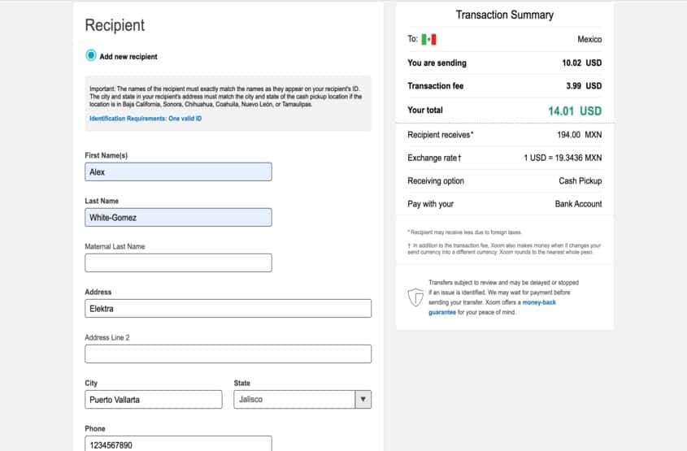Screen dimensions: 687x451
Task: Open Identification Requirements: One valid ID link
Action: pyautogui.click(x=146, y=119)
